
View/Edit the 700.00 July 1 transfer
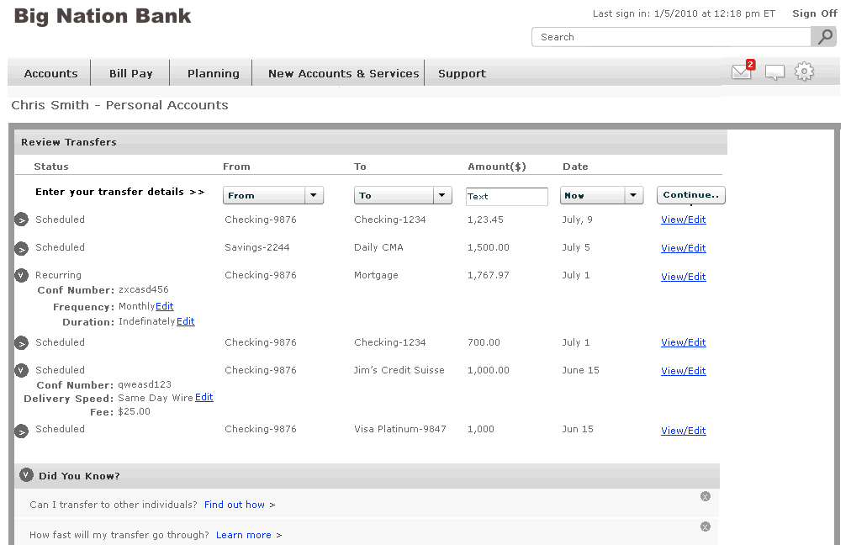coord(684,342)
